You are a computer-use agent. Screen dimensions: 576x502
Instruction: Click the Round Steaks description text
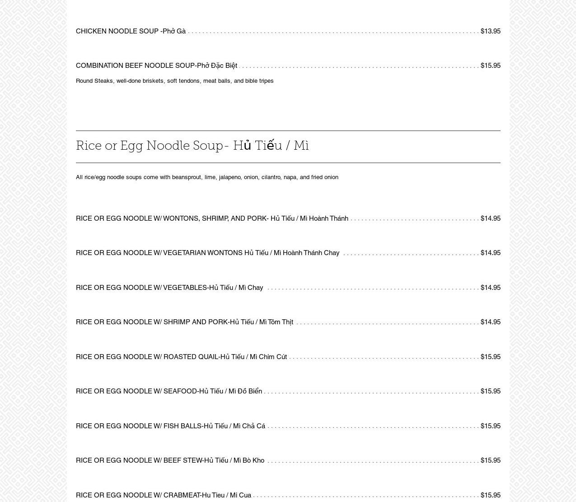[174, 81]
